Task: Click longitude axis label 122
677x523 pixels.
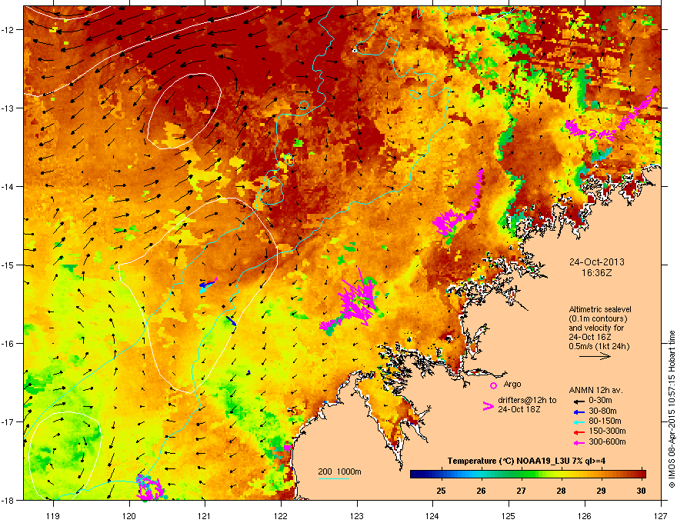Action: [281, 515]
